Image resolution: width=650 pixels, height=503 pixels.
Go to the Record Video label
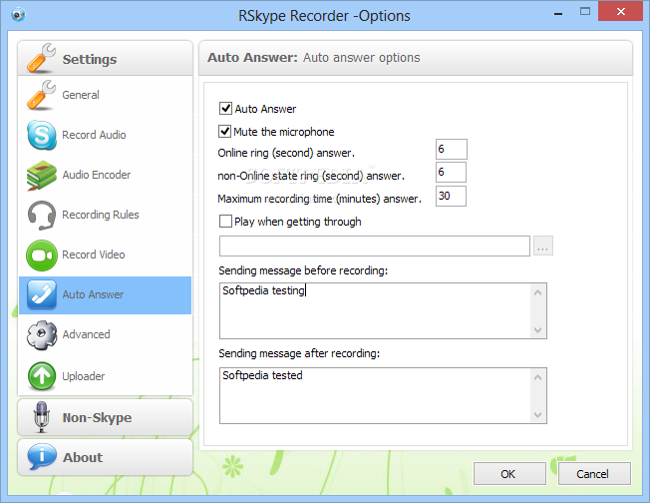(94, 254)
